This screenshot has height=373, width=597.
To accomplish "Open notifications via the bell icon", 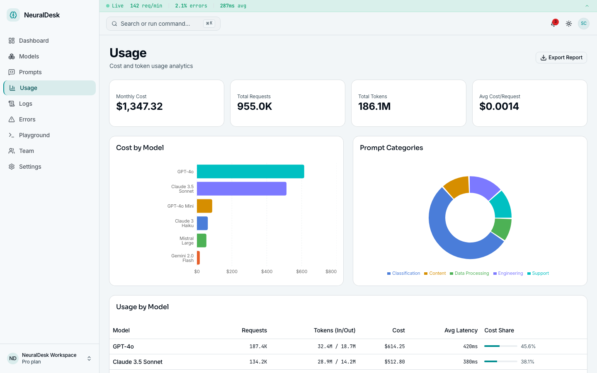I will (x=553, y=24).
